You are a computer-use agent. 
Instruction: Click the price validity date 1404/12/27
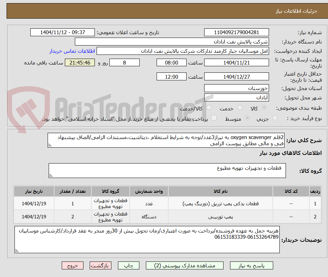[x=236, y=77]
